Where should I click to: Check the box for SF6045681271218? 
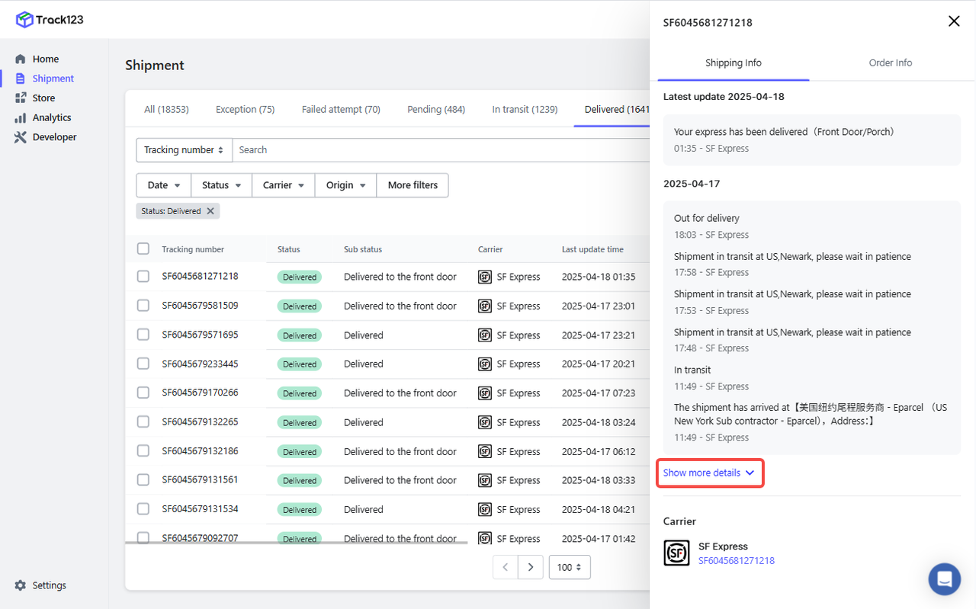point(143,277)
